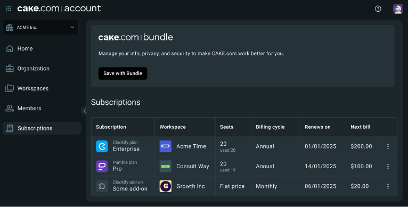The width and height of the screenshot is (408, 207).
Task: Open the three-dot menu for Growth Inc row
Action: (388, 186)
